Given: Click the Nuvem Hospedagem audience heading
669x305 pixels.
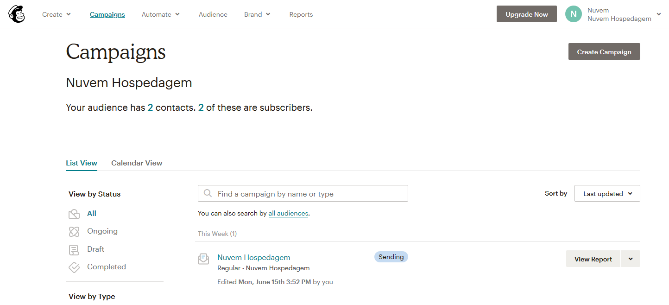Looking at the screenshot, I should click(x=129, y=83).
